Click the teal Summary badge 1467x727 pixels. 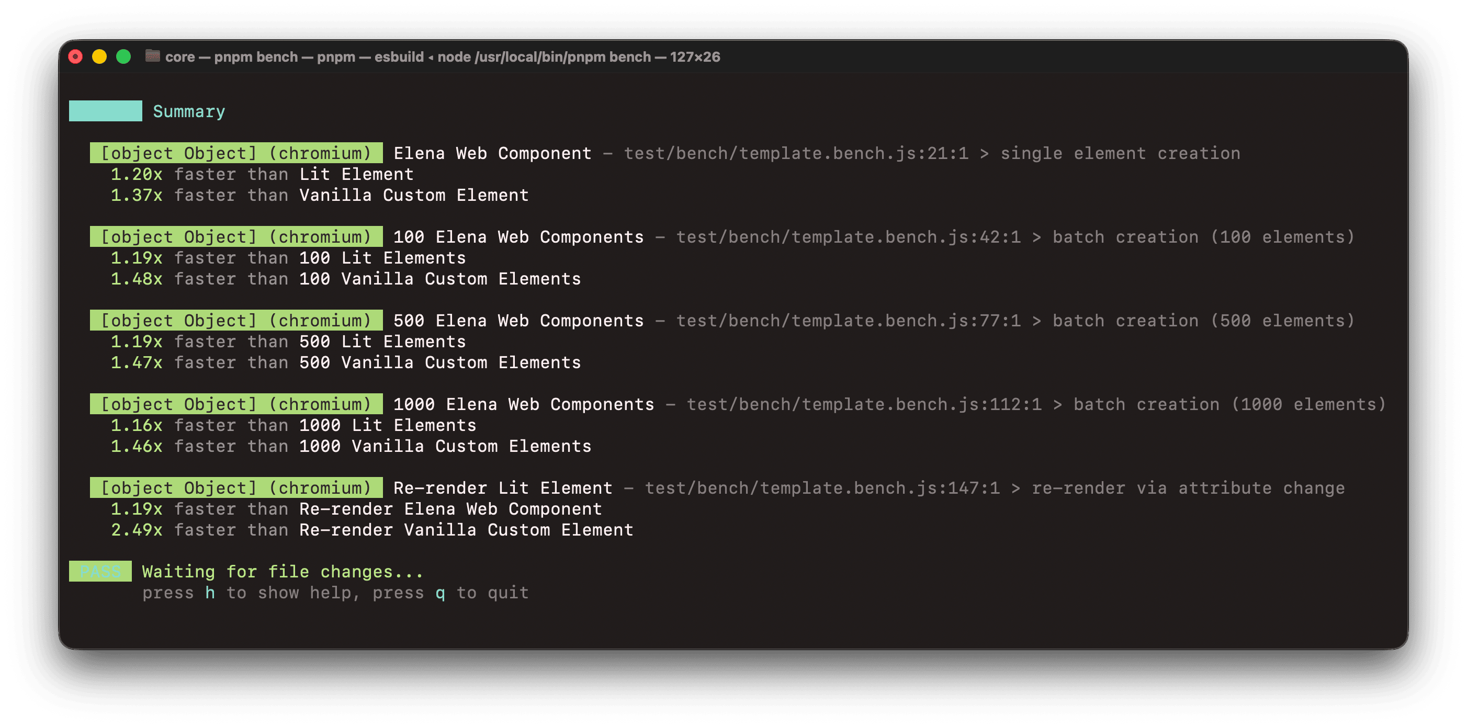tap(105, 111)
